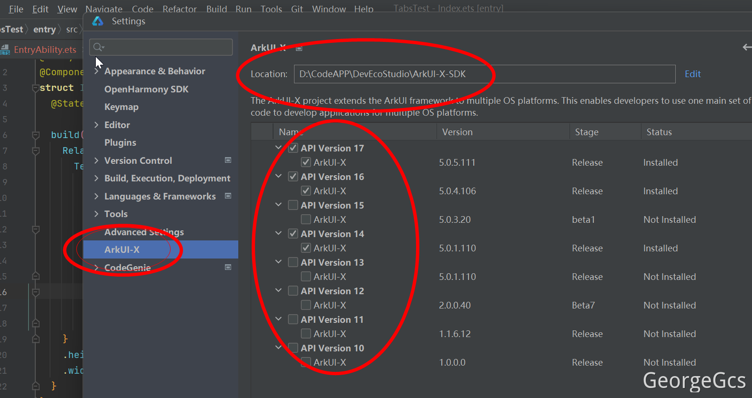Click the Edit link beside Location

(692, 74)
